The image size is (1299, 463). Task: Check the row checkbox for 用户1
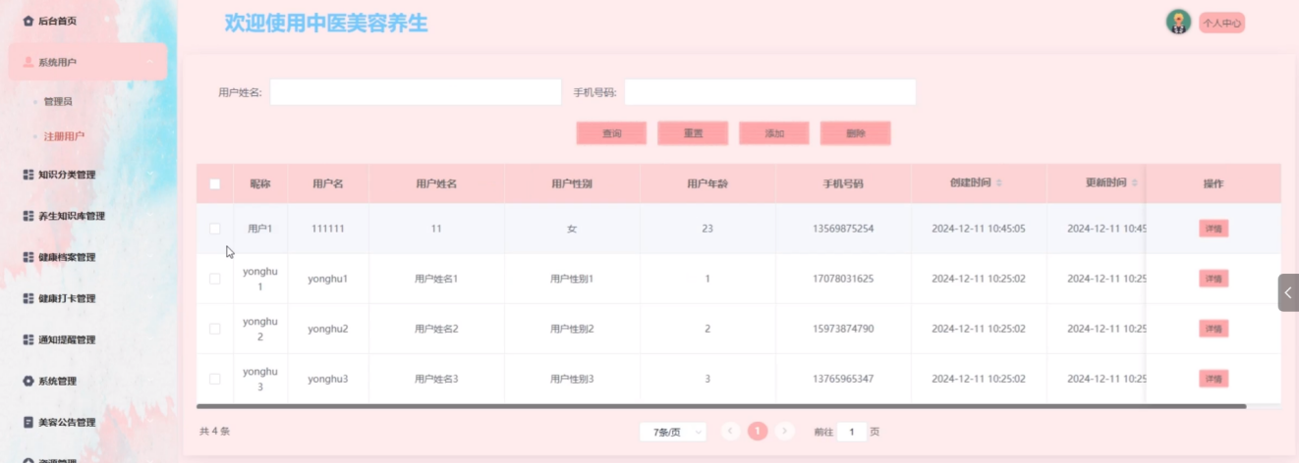coord(215,229)
